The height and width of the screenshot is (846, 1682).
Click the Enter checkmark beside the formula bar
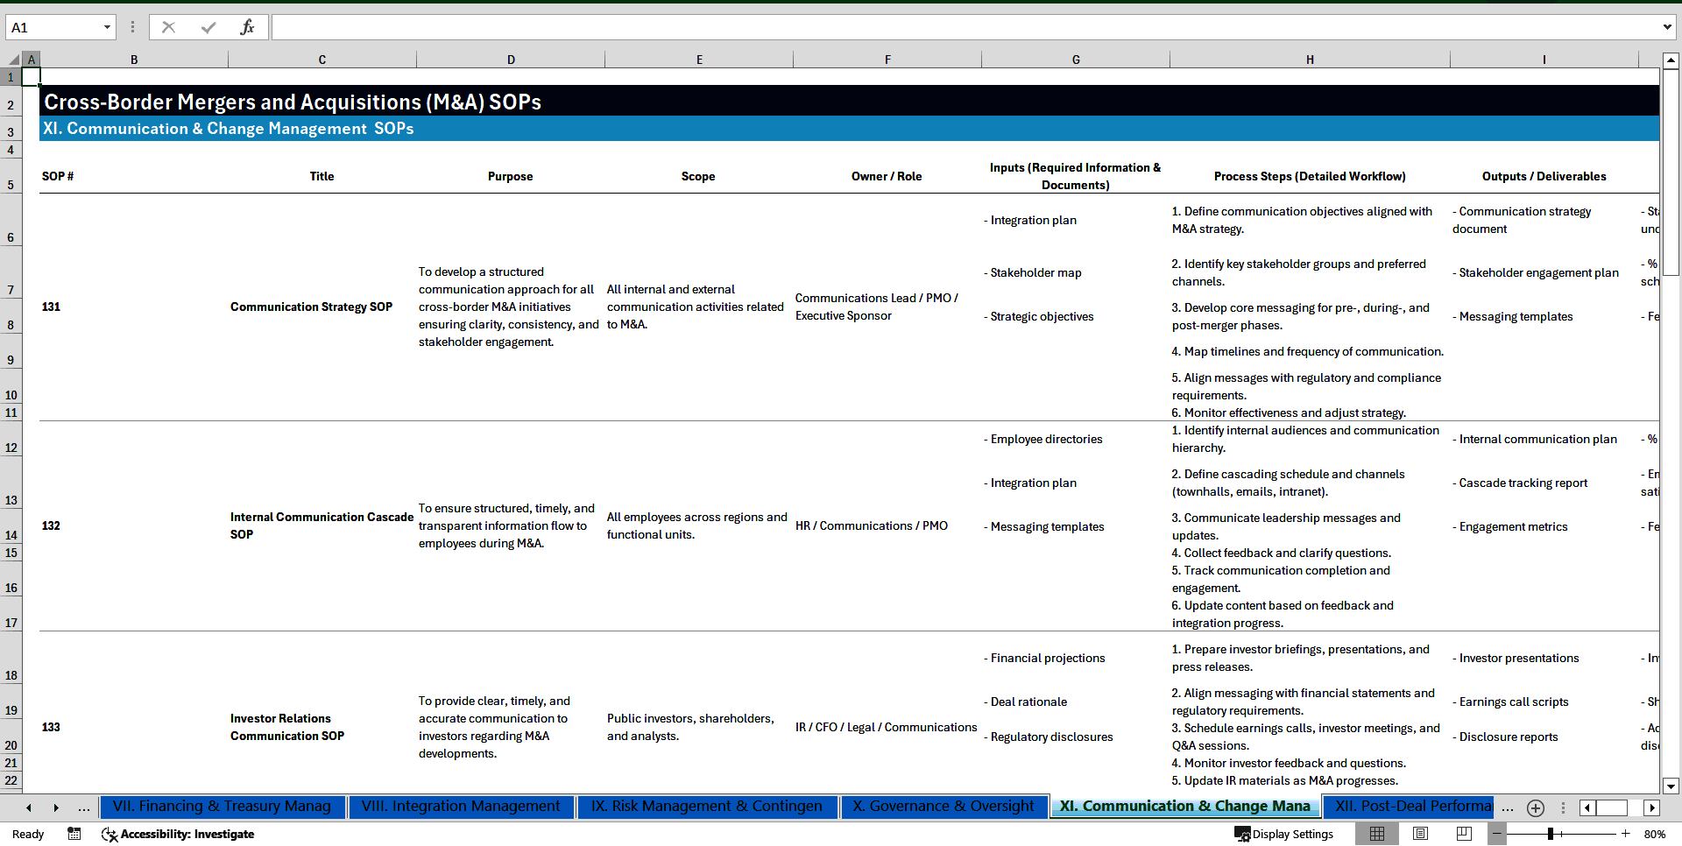click(x=208, y=27)
